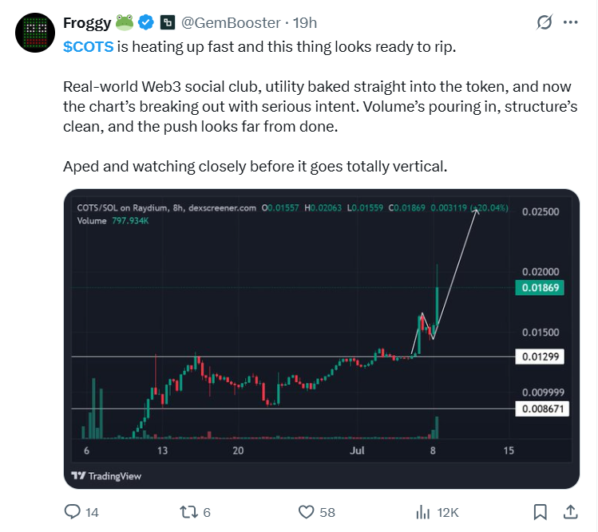Click the Jul 8 date axis marker
598x532 pixels.
coord(433,451)
